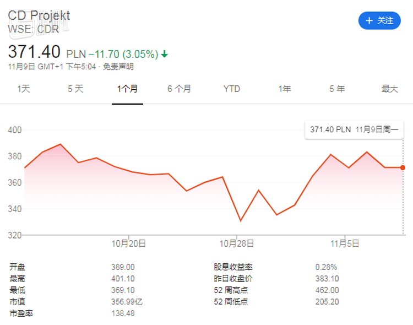The image size is (413, 325).
Task: Click the green down arrow icon
Action: 165,54
